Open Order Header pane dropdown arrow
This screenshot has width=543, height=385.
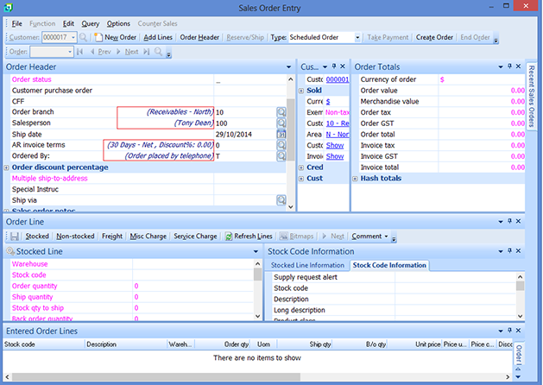(x=288, y=66)
